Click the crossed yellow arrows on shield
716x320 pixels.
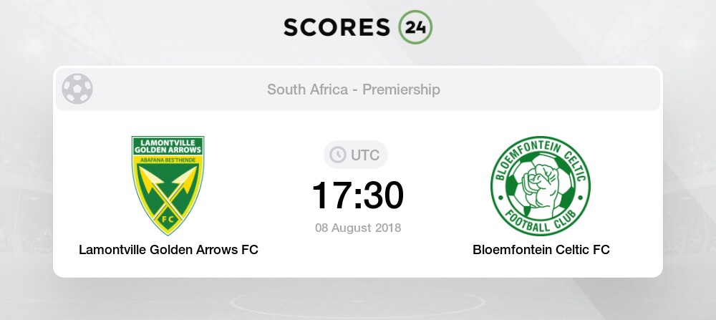click(x=168, y=190)
